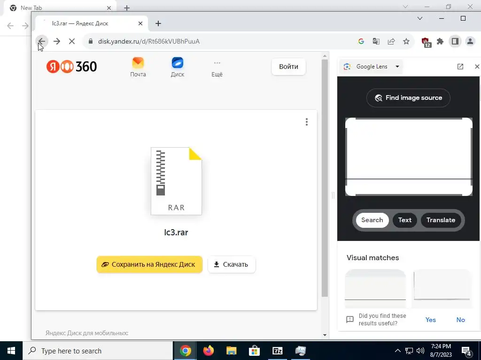Click the page vertical scrollbar
This screenshot has height=360, width=481.
[x=325, y=178]
